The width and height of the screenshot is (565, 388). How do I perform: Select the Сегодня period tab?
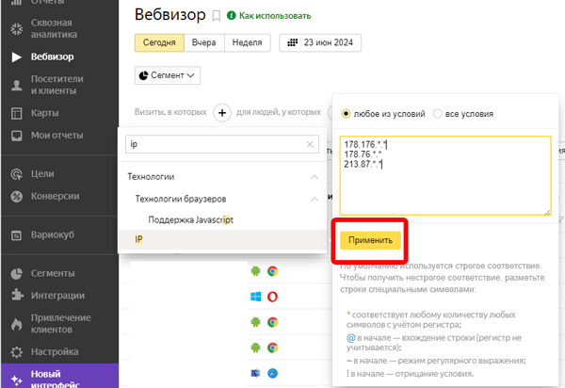tap(159, 43)
